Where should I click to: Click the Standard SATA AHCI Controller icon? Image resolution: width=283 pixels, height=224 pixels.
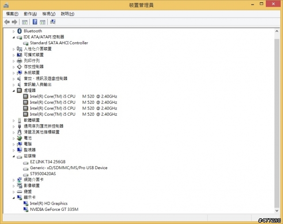[26, 43]
